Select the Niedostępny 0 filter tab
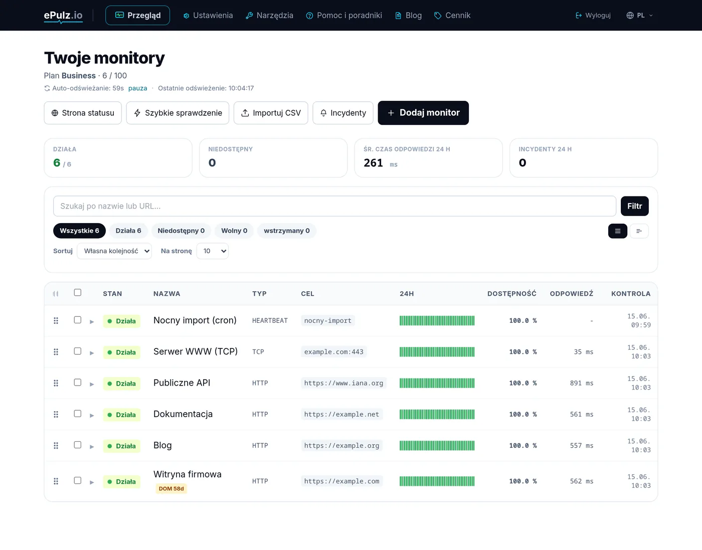The image size is (702, 550). pos(181,231)
